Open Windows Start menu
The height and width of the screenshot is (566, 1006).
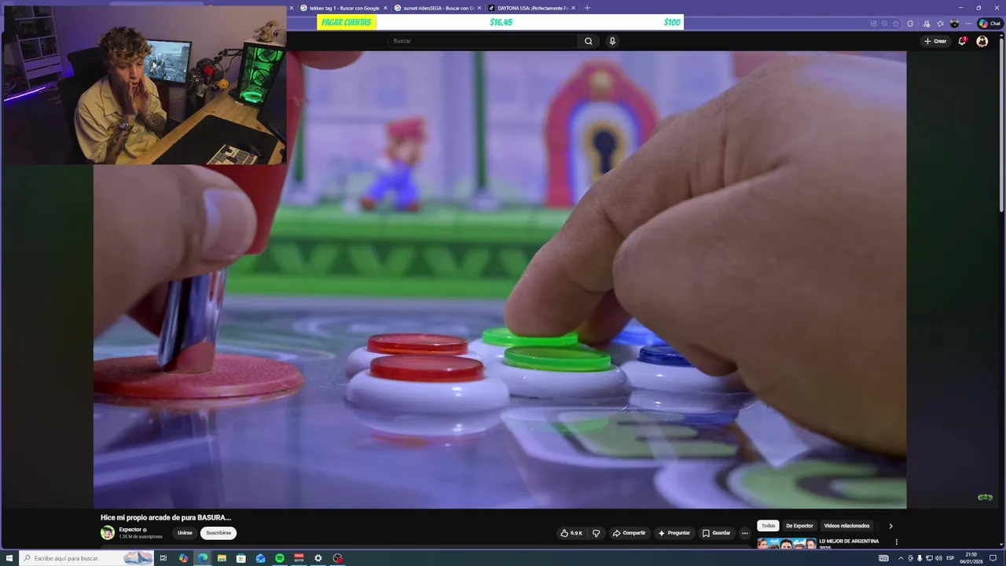(9, 558)
